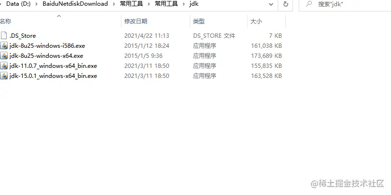The height and width of the screenshot is (195, 391).
Task: Sort files by the 名称 column header
Action: click(x=60, y=22)
